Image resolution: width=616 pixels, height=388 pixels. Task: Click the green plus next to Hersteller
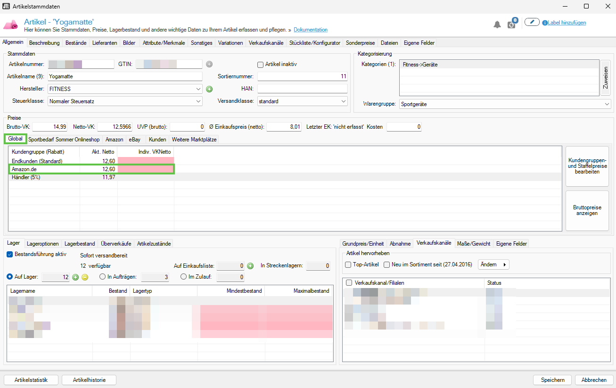pos(209,89)
